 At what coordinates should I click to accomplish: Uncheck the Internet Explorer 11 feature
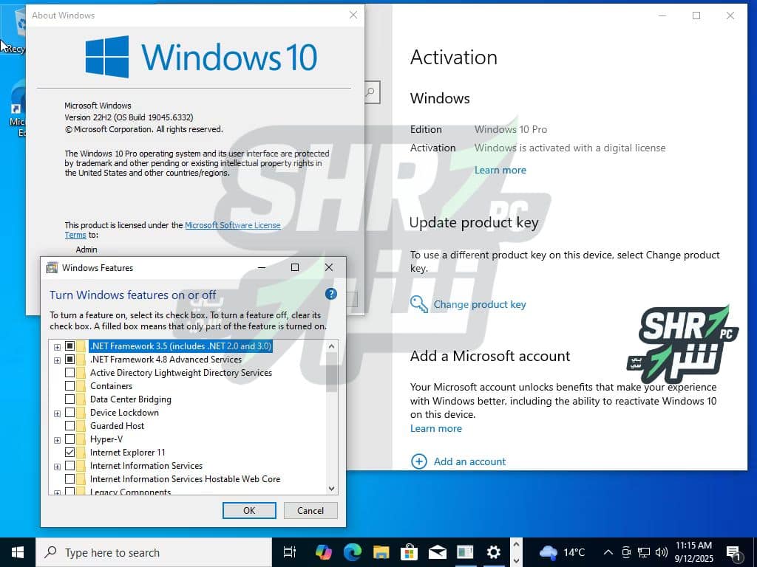(x=69, y=453)
